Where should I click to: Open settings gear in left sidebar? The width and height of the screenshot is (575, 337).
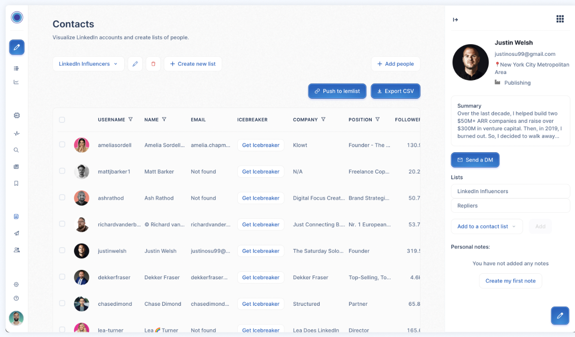(x=16, y=284)
